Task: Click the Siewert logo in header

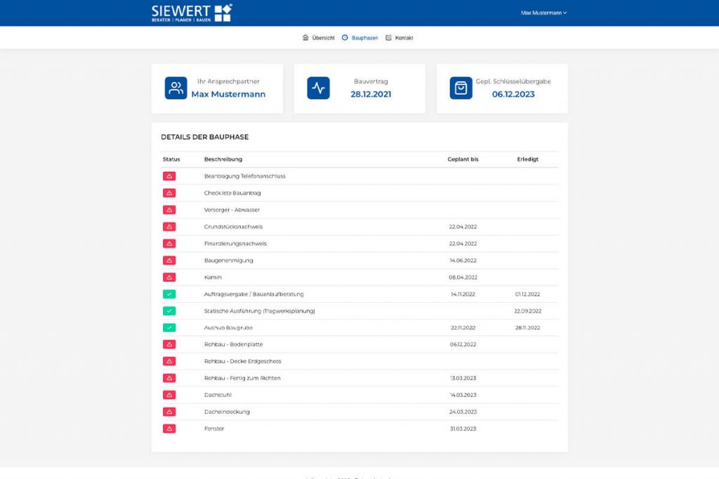Action: (192, 13)
